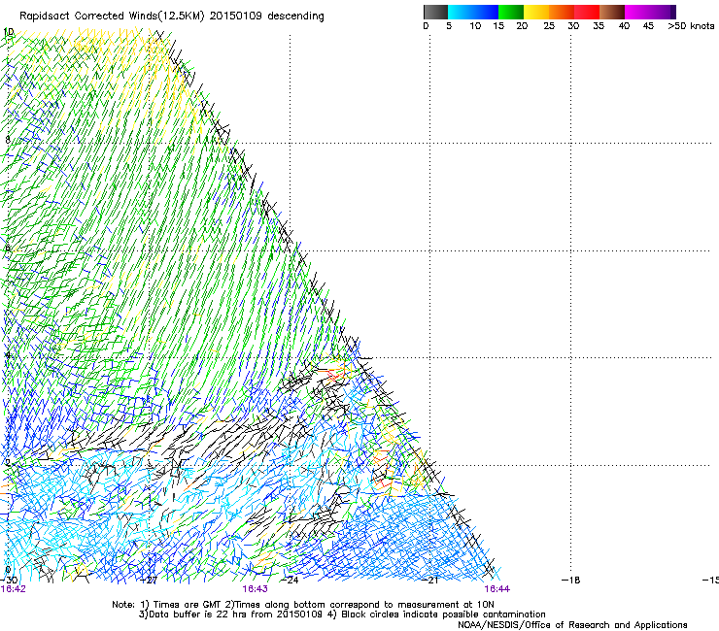
Task: Click the title 'Rapidscat Corrected Winds(12.5KM) 20150109 descending'
Action: (172, 17)
